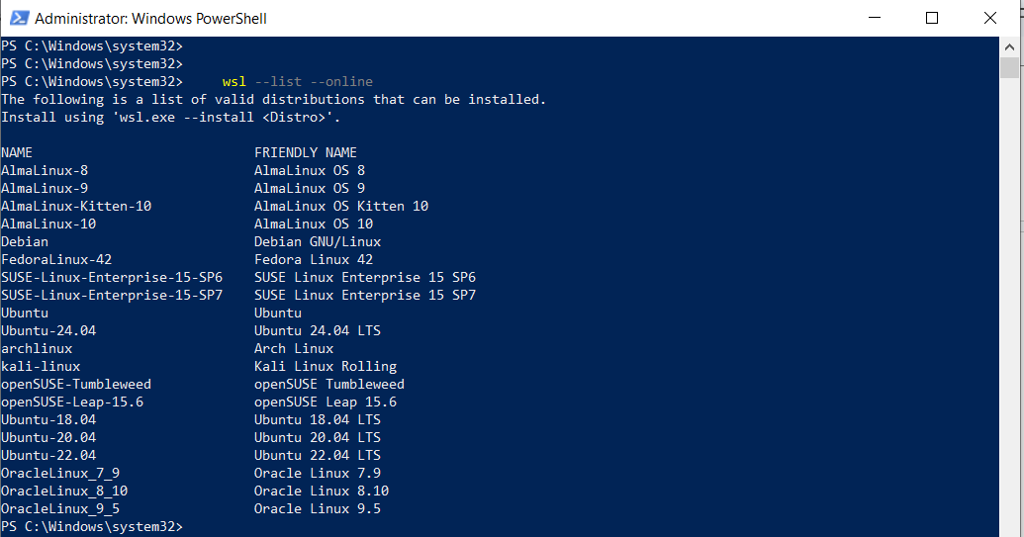Click the PowerShell icon in the title bar
The height and width of the screenshot is (537, 1024).
coord(18,18)
